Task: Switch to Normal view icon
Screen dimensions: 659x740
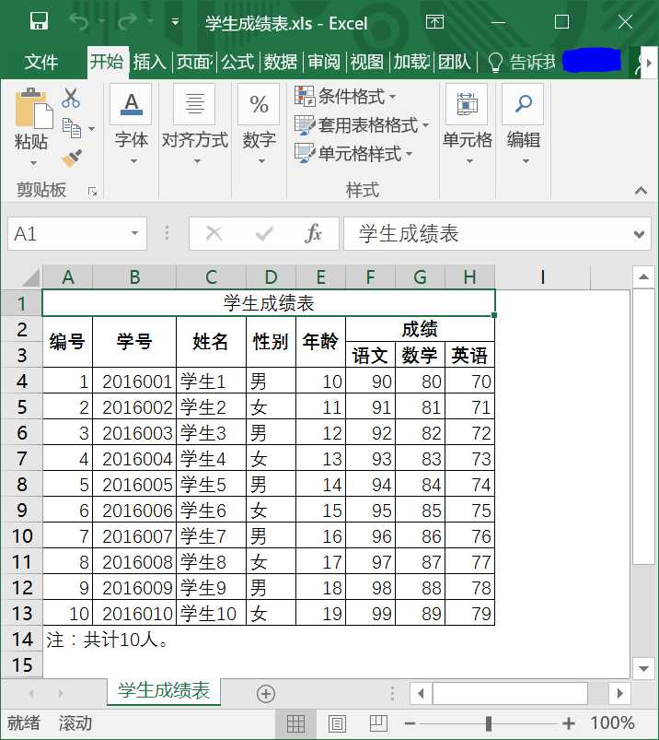Action: pyautogui.click(x=295, y=723)
